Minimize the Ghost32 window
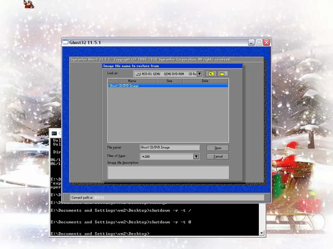333x249 pixels. (251, 42)
